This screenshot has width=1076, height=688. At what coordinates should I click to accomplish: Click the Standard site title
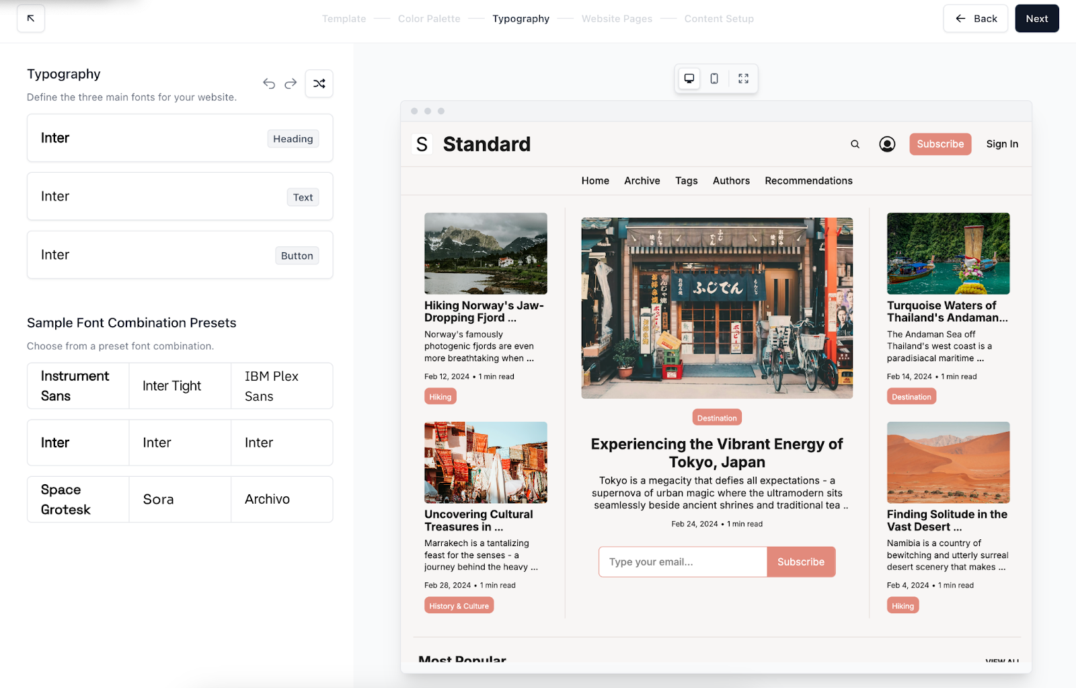point(487,144)
